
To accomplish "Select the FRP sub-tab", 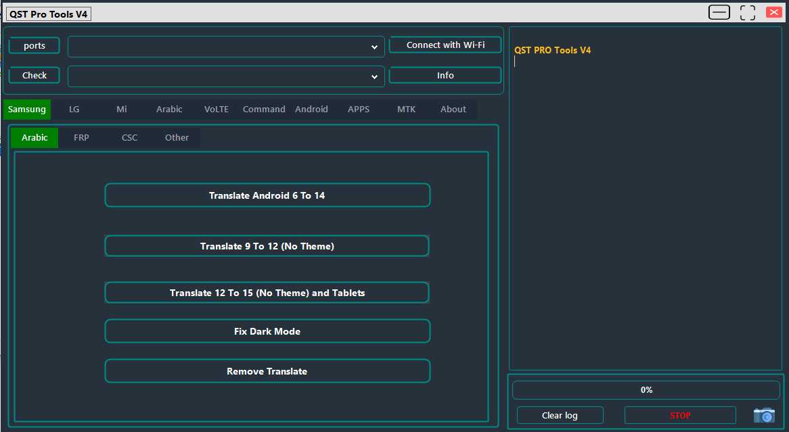I will click(81, 137).
